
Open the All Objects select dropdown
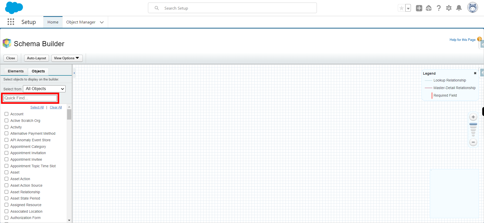(44, 89)
